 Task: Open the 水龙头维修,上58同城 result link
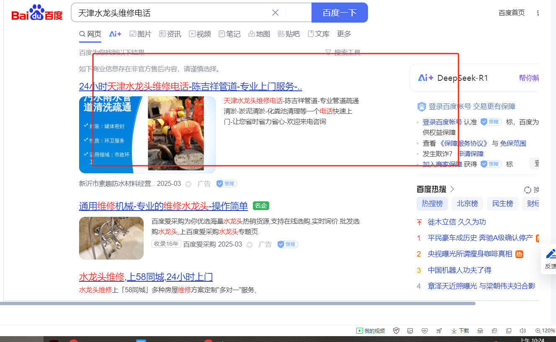(x=146, y=277)
